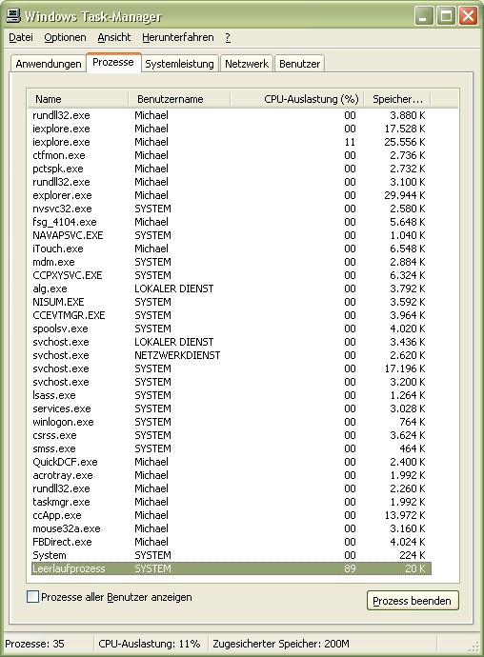Viewport: 484px width, 657px height.
Task: Minimize the Task-Manager window
Action: pos(424,17)
